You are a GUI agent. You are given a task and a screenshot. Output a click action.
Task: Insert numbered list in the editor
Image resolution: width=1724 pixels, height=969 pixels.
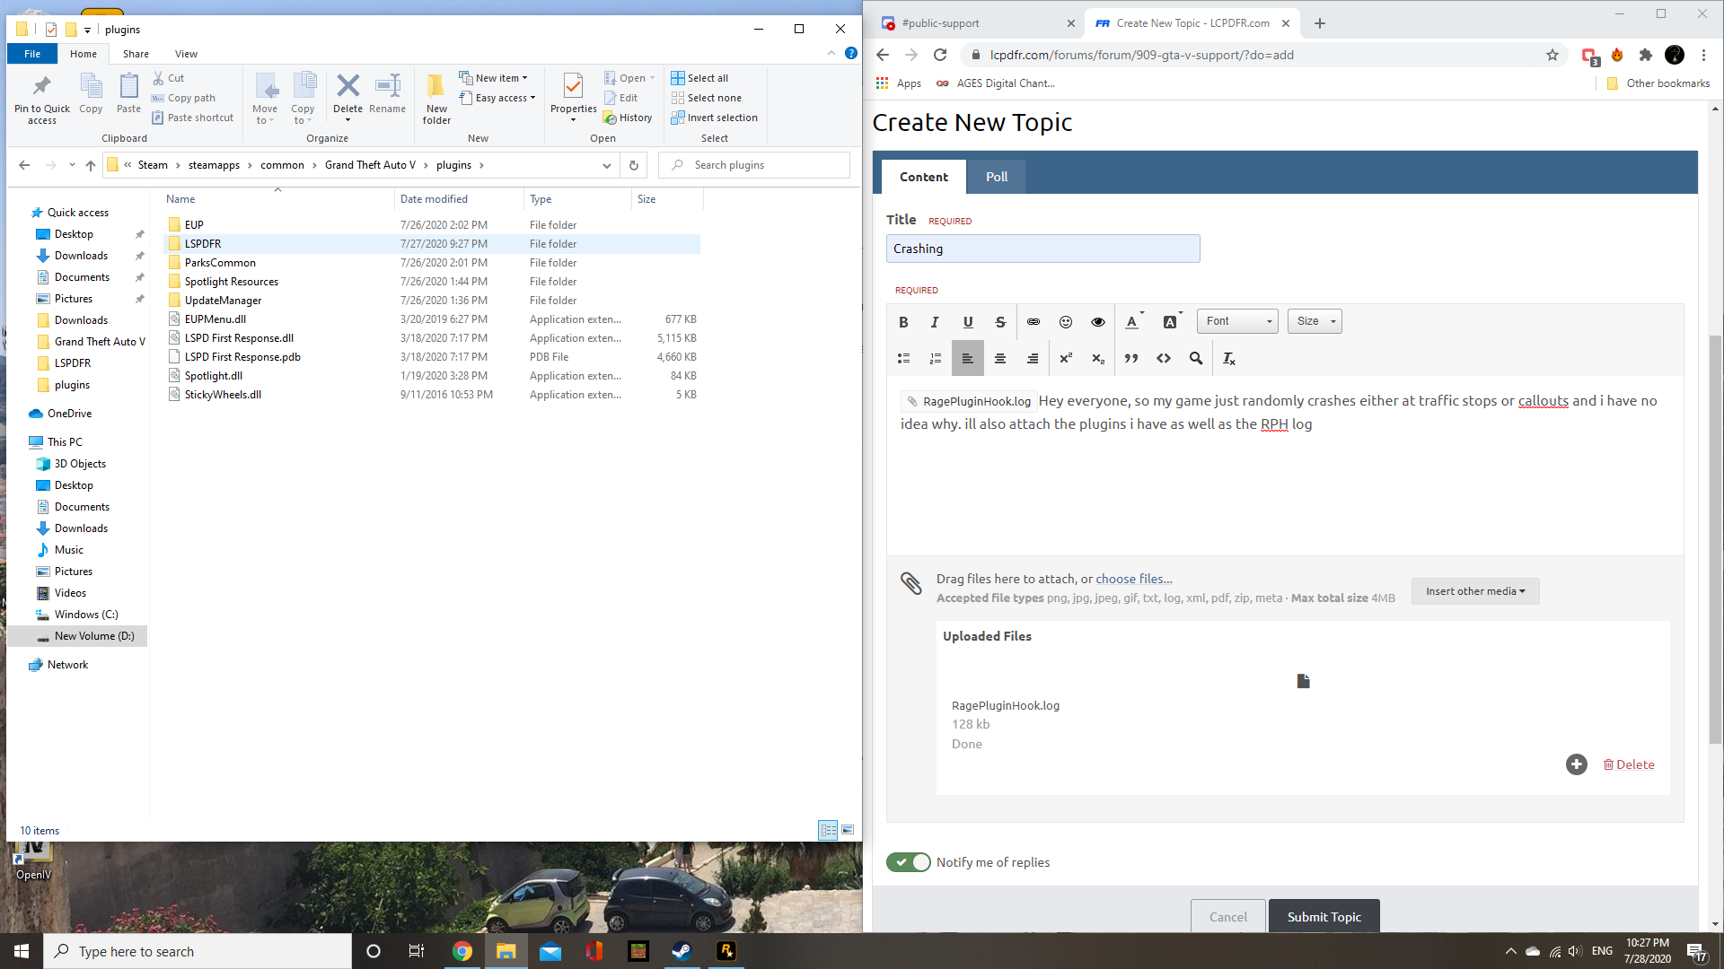936,359
